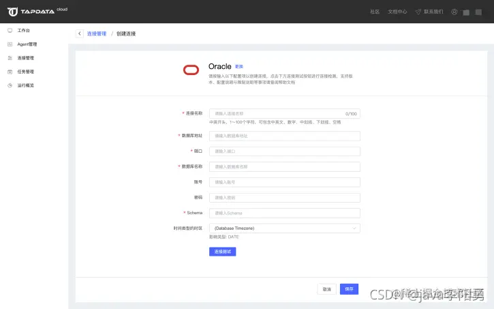Focus the 端口 input field
The height and width of the screenshot is (309, 494).
(x=285, y=151)
